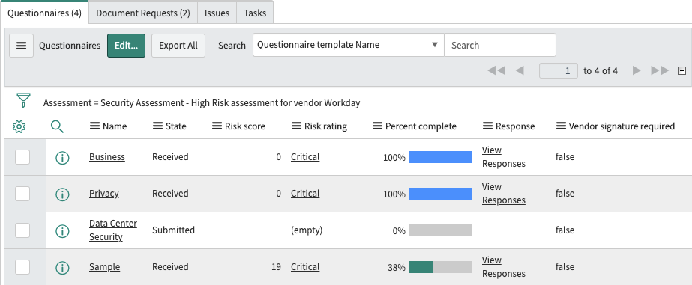The image size is (692, 285).
Task: Click Business 100% progress bar
Action: coord(441,157)
